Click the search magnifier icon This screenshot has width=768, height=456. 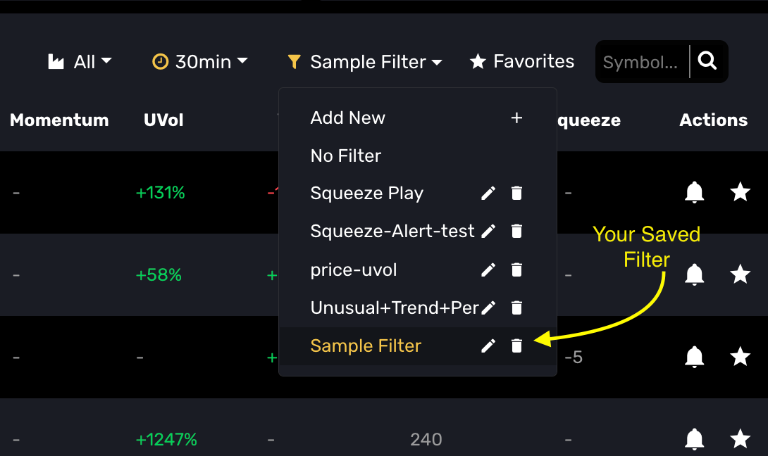tap(707, 61)
